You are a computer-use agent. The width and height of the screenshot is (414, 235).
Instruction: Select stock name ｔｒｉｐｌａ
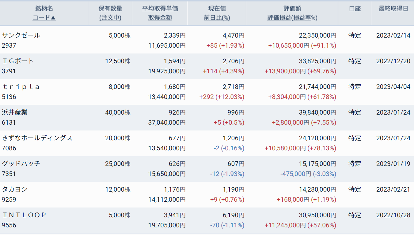coord(21,86)
